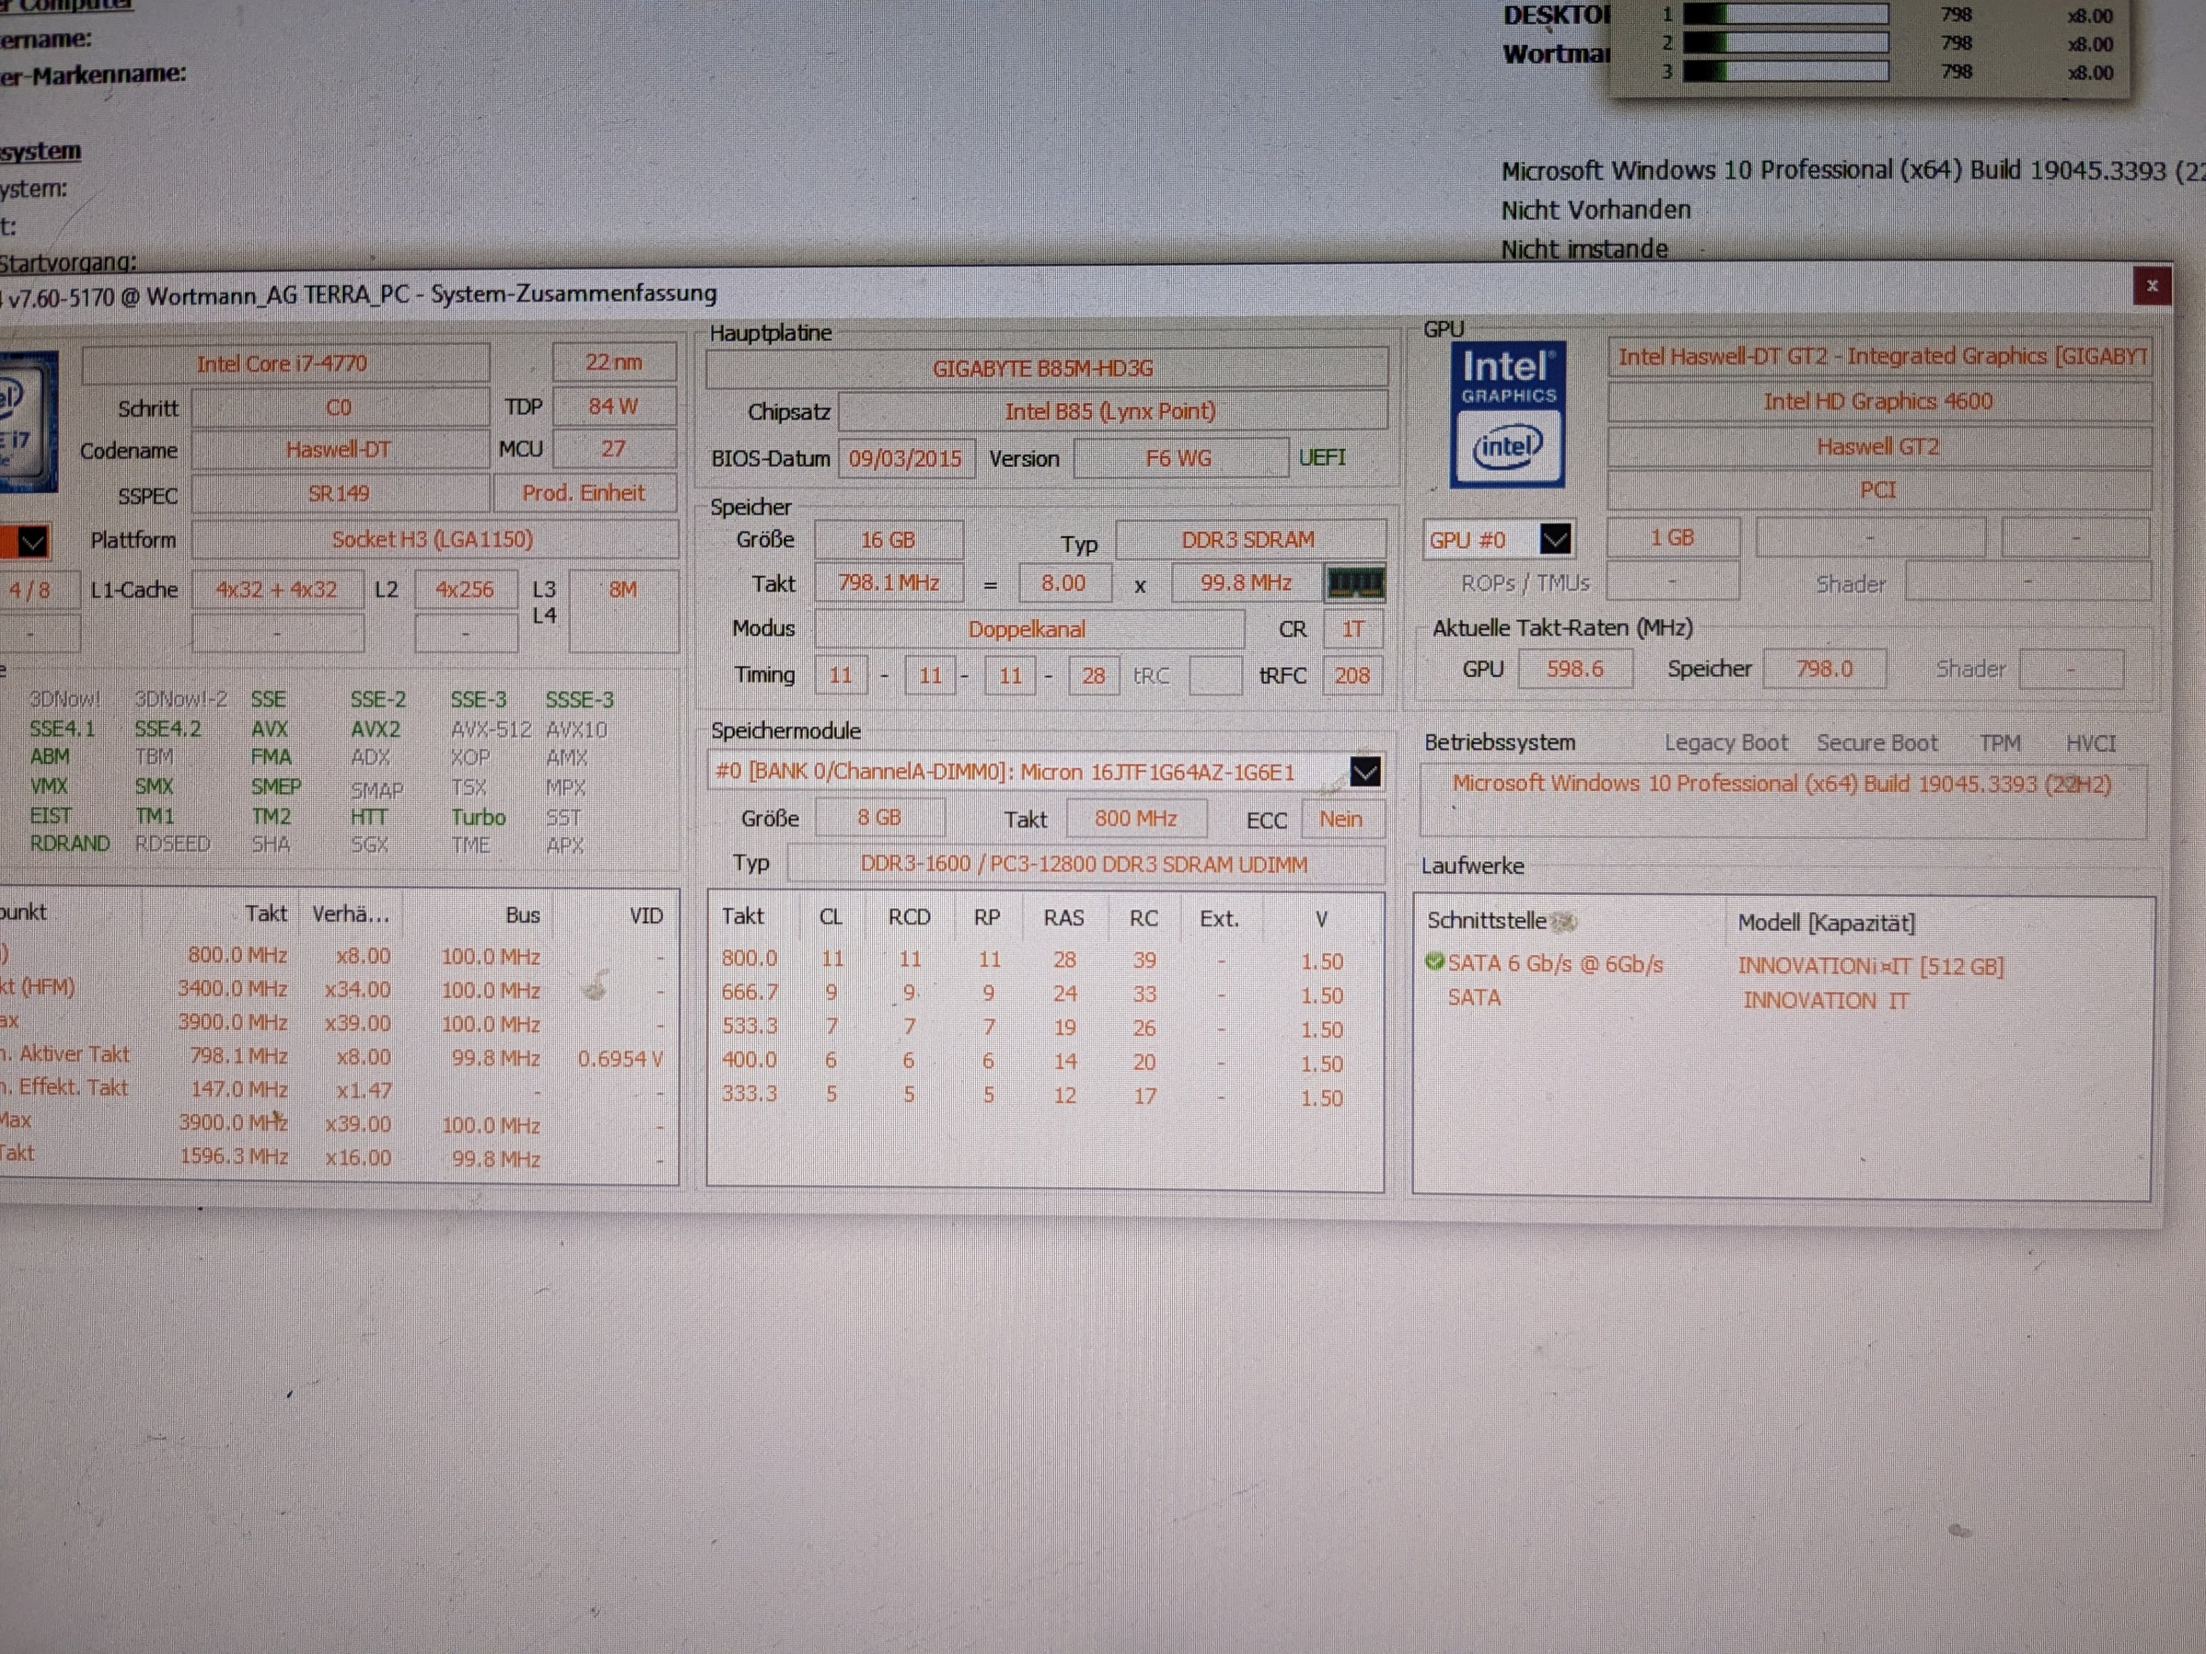2206x1654 pixels.
Task: Click the Intel Graphics logo badge
Action: pos(1507,413)
